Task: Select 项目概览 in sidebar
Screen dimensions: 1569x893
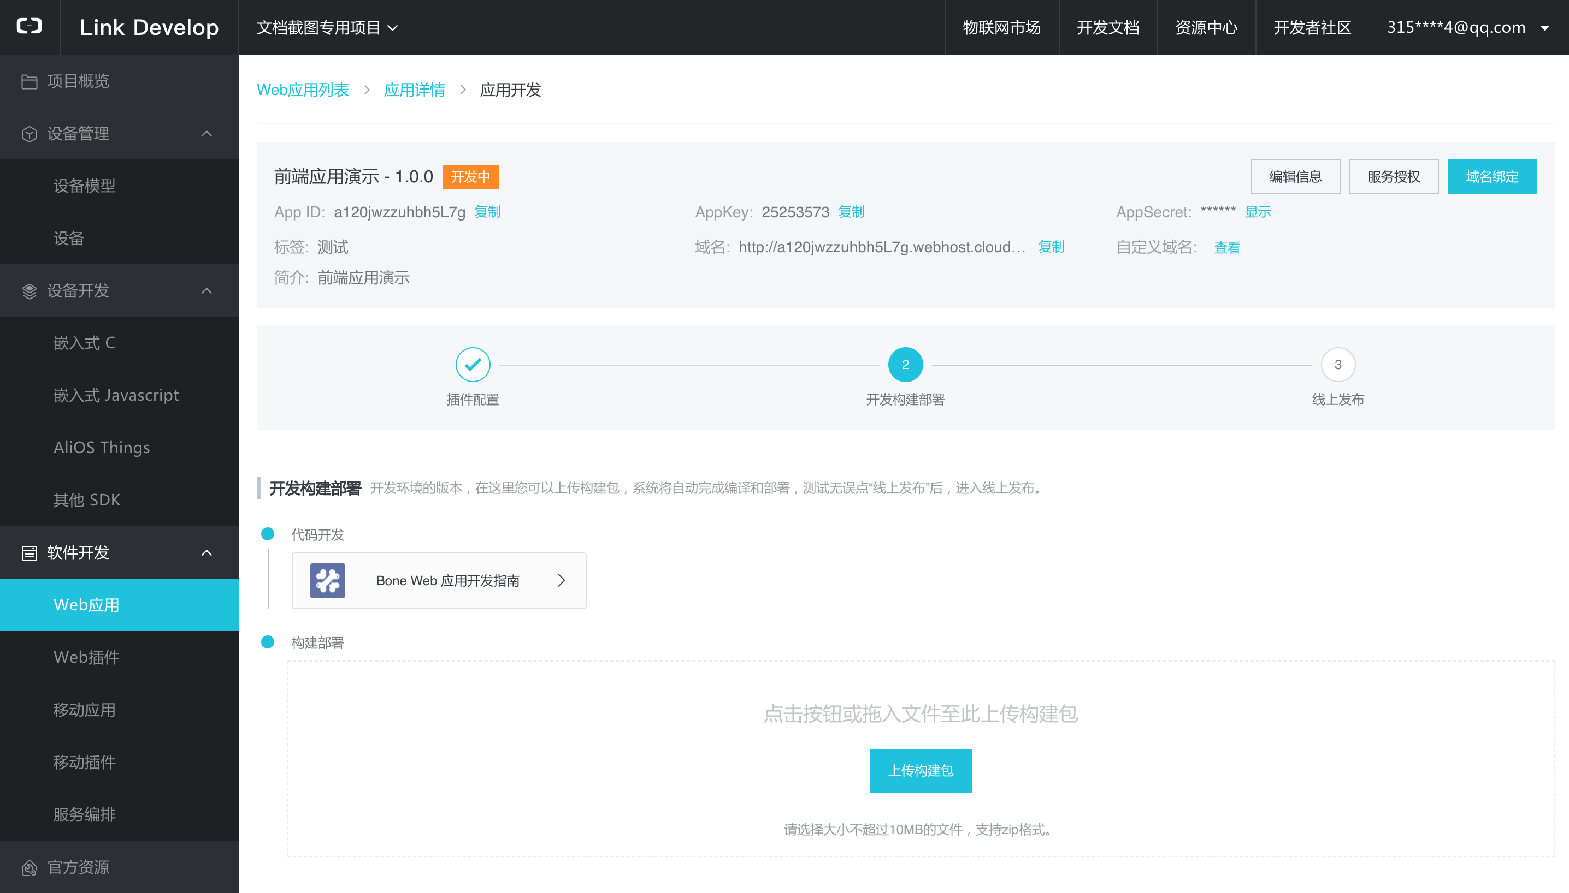Action: [x=120, y=81]
